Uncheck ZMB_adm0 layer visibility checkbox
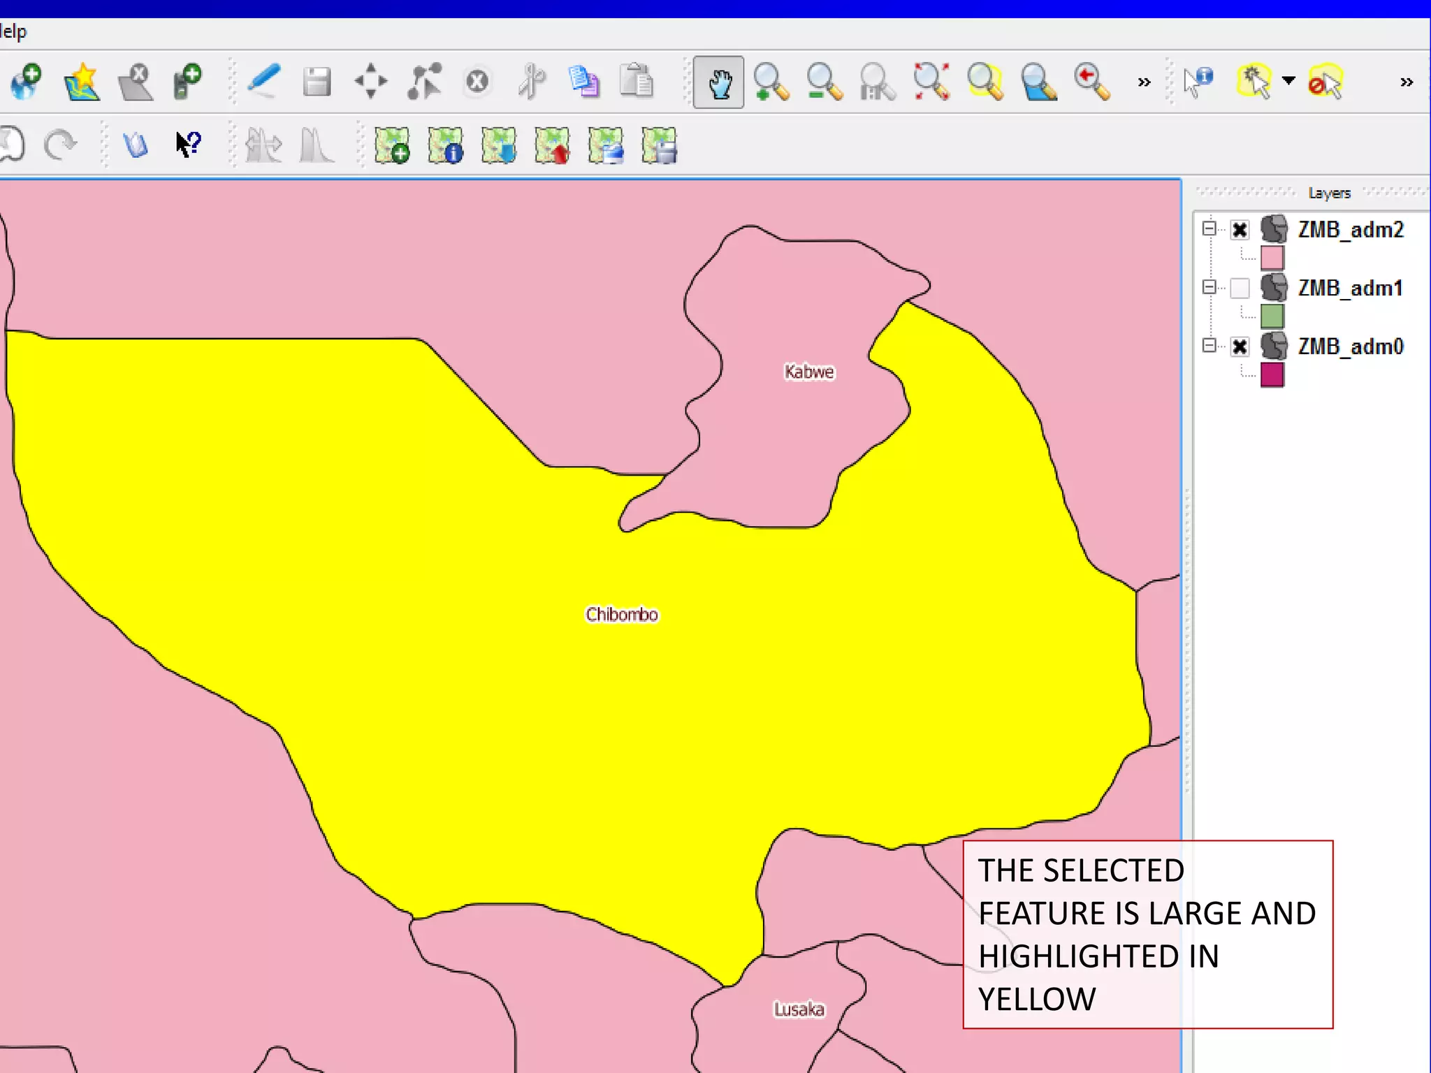The width and height of the screenshot is (1431, 1073). pyautogui.click(x=1240, y=346)
